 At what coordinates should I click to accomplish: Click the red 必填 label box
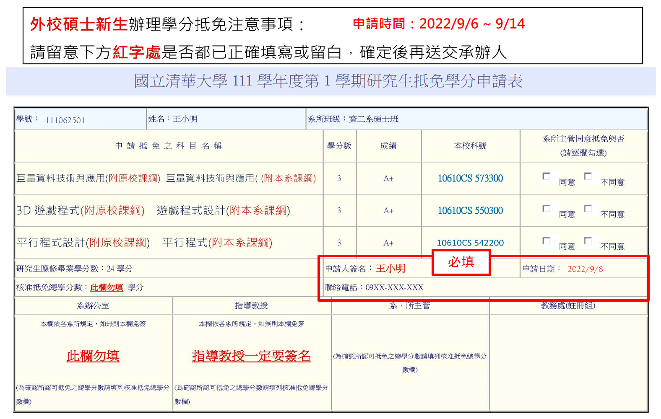(x=461, y=262)
